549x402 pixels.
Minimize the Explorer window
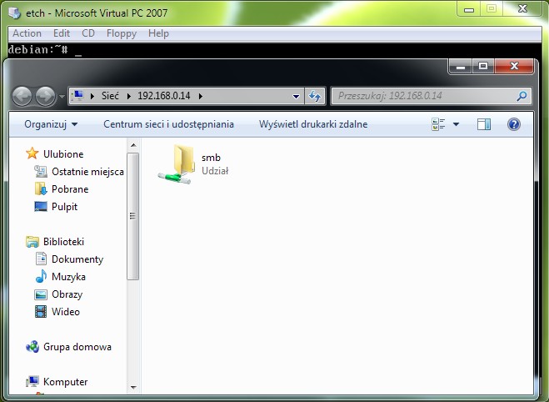(x=461, y=66)
